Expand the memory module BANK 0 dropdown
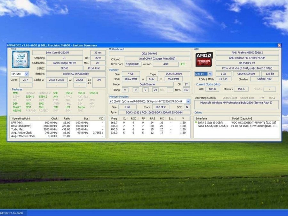Image resolution: width=288 pixels, height=216 pixels. [188, 101]
